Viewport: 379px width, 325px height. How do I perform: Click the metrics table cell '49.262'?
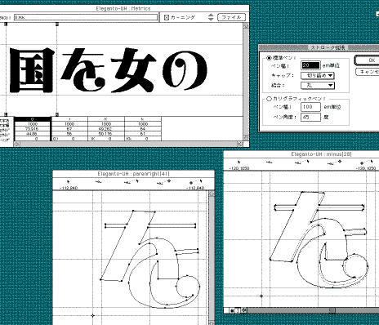106,129
